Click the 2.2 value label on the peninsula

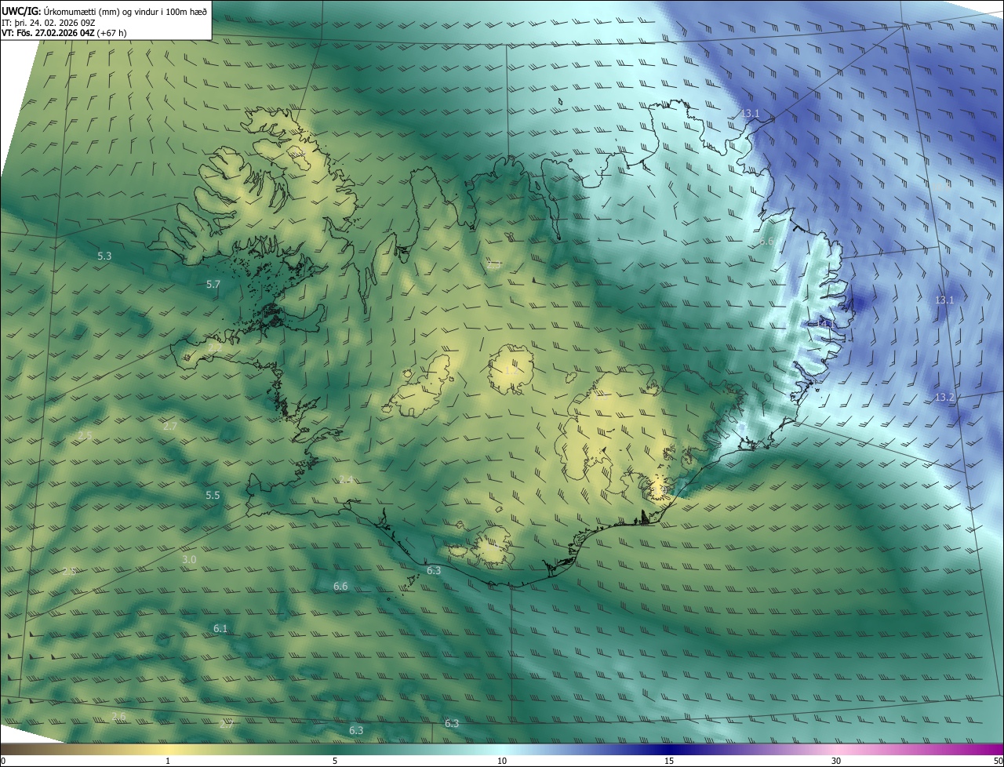[x=215, y=347]
